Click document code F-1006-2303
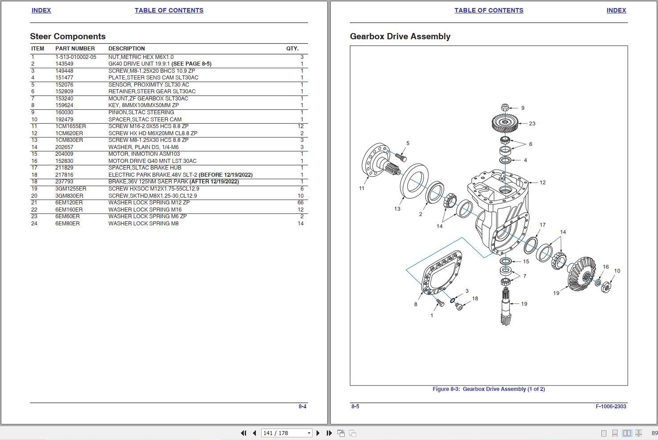 611,407
